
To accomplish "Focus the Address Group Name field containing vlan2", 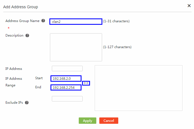I will click(76, 21).
